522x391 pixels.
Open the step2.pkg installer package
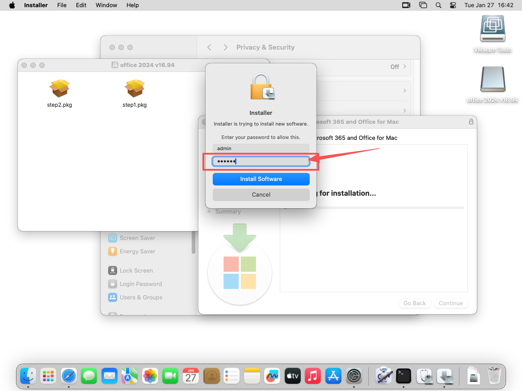tap(59, 89)
